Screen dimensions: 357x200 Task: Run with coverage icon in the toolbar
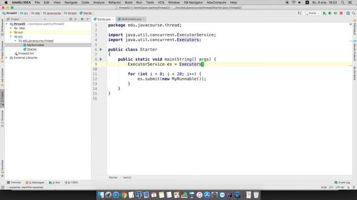coord(335,13)
